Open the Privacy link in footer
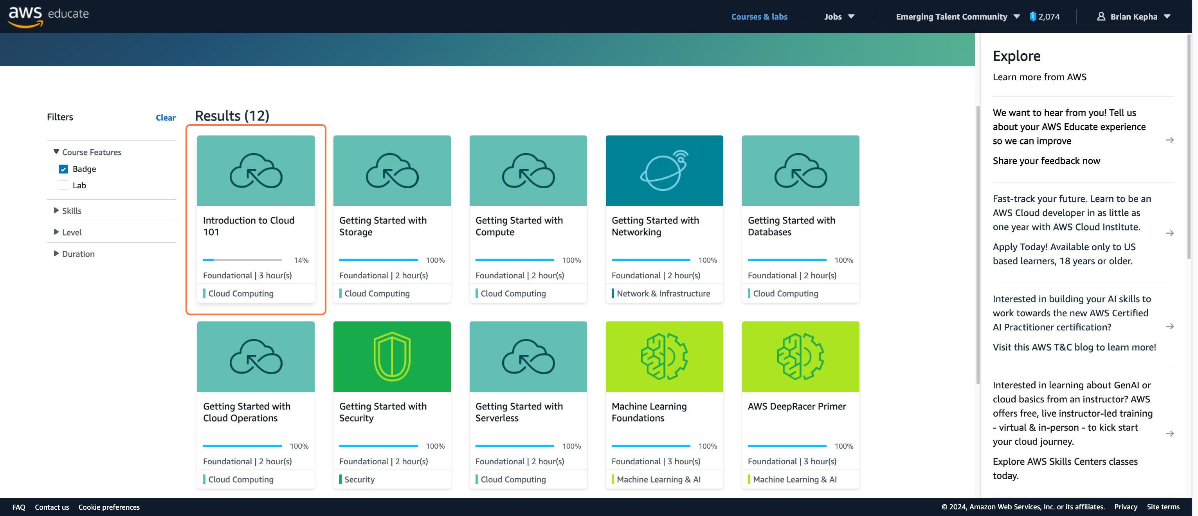 (x=1126, y=507)
